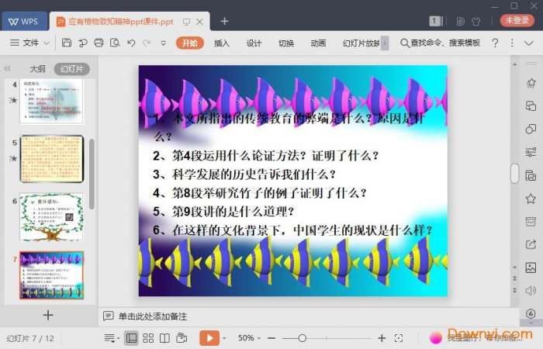The width and height of the screenshot is (543, 349).
Task: Start the slideshow with the orange play button
Action: [x=209, y=338]
